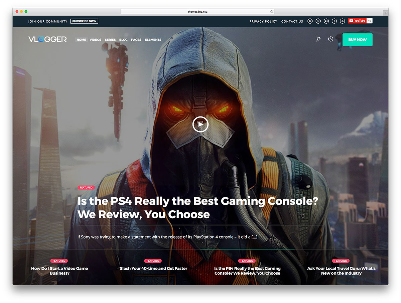The width and height of the screenshot is (401, 303).
Task: Open the Instagram social icon
Action: 310,21
